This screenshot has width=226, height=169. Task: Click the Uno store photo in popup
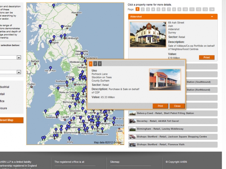tap(165, 79)
